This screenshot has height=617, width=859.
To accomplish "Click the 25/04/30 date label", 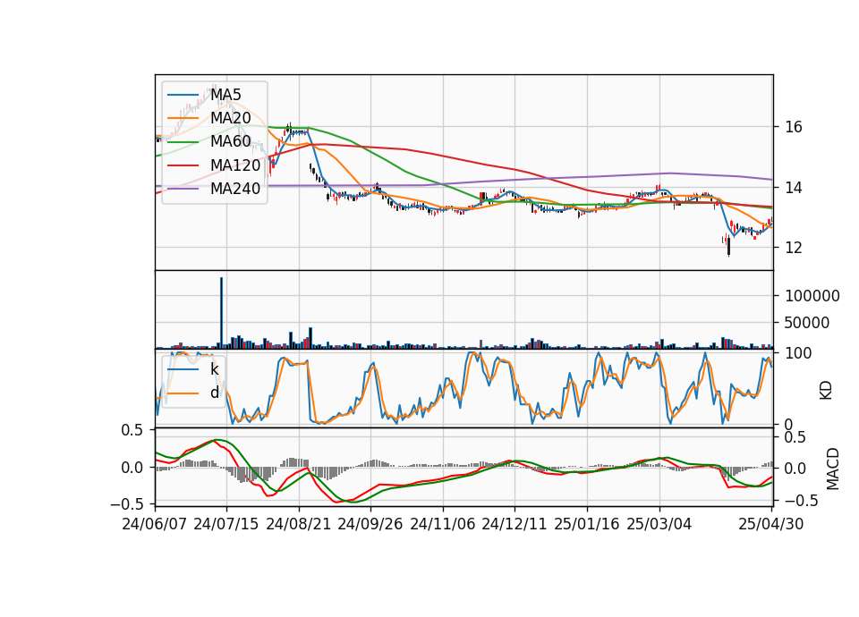I will coord(771,524).
